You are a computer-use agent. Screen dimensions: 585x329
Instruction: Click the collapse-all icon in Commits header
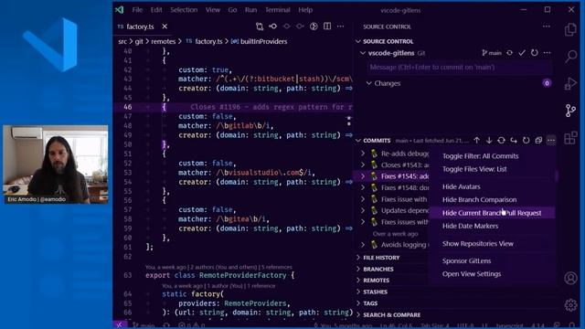click(538, 141)
